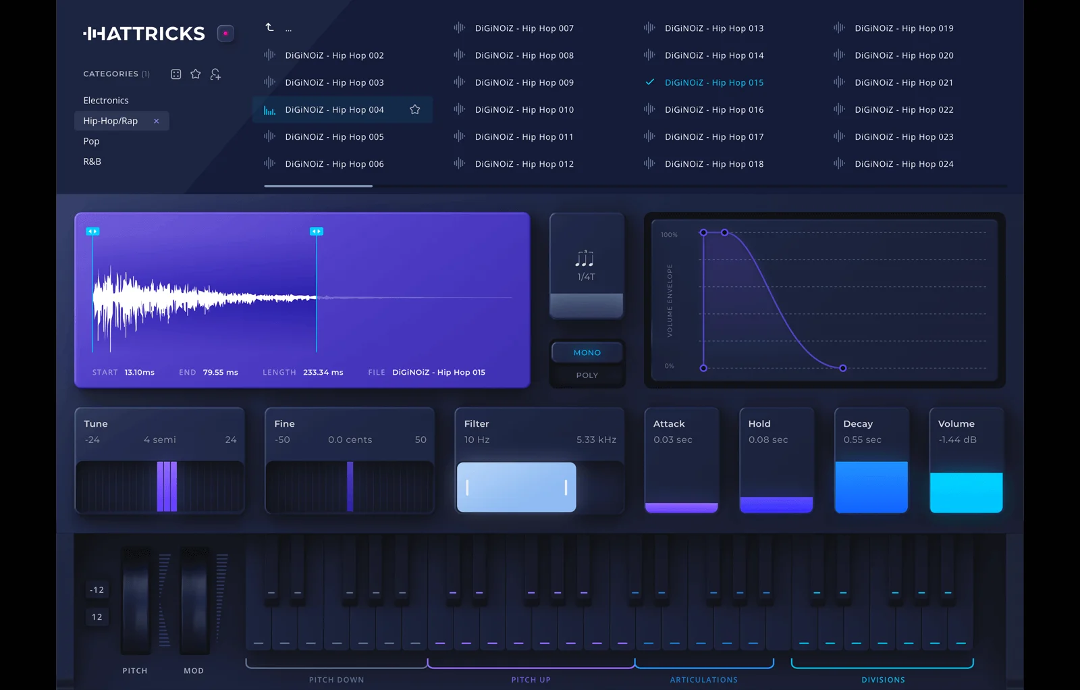Remove the Hip-Hop/Rap category filter with the X
Viewport: 1080px width, 690px height.
tap(157, 121)
